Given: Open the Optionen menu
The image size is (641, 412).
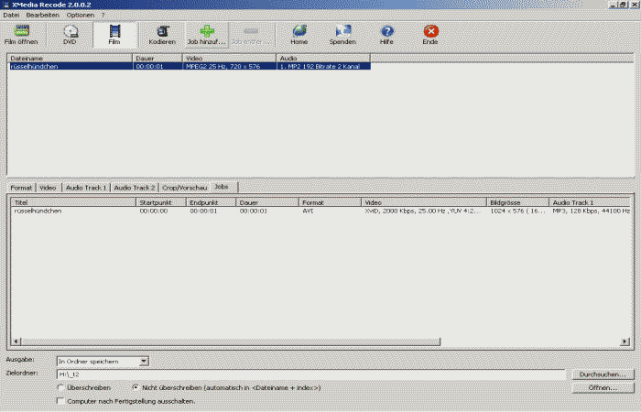Looking at the screenshot, I should (80, 16).
